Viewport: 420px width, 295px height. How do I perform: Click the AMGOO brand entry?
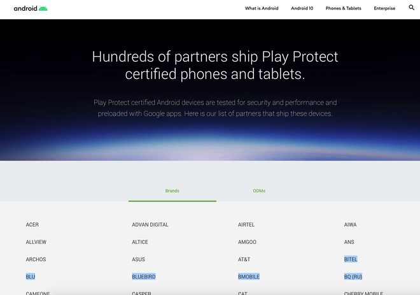pos(247,242)
